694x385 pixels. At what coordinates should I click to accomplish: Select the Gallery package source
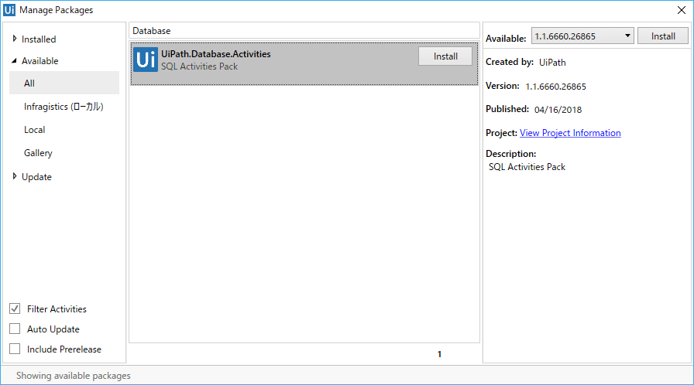pyautogui.click(x=38, y=153)
